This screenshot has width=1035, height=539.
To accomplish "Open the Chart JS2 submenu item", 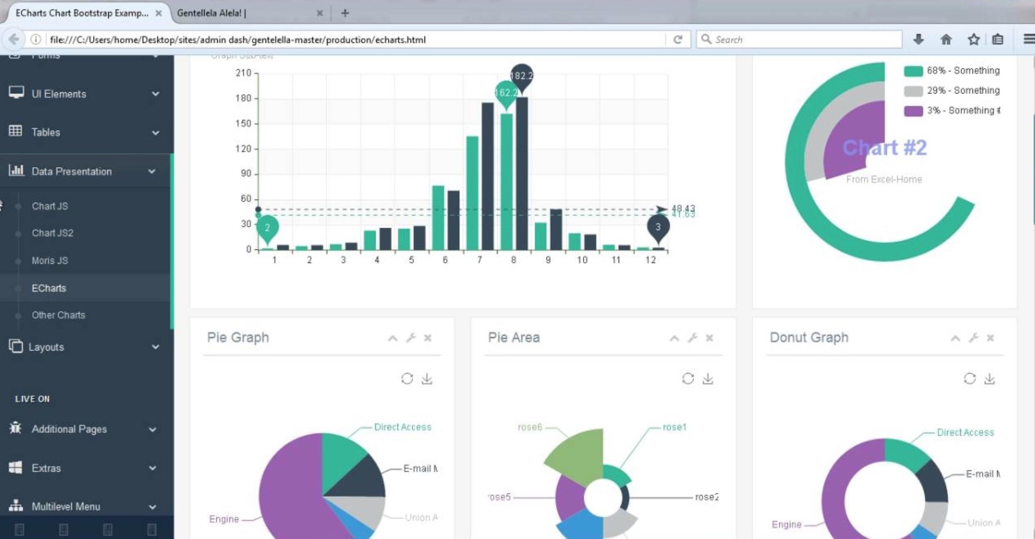I will [x=52, y=233].
